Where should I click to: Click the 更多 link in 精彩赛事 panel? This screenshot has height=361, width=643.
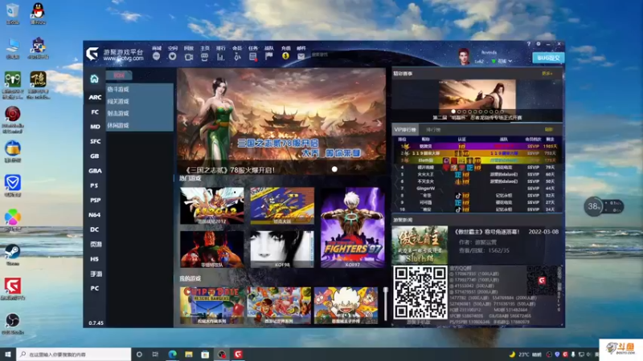click(x=547, y=74)
